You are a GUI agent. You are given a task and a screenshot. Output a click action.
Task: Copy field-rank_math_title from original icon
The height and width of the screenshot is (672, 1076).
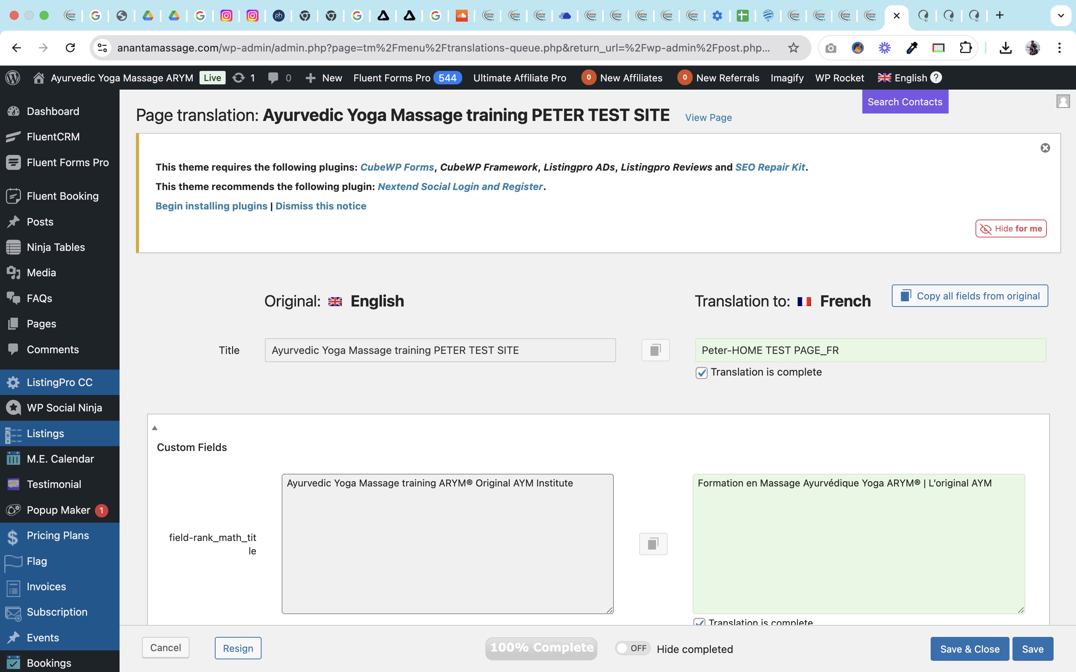653,544
